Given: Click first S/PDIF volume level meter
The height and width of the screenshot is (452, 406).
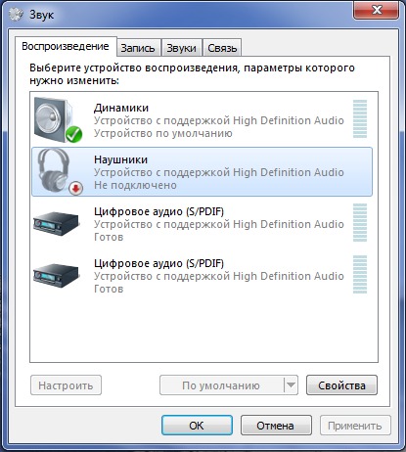Looking at the screenshot, I should [360, 223].
